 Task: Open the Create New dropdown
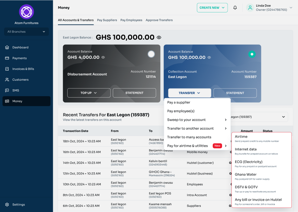[x=212, y=8]
